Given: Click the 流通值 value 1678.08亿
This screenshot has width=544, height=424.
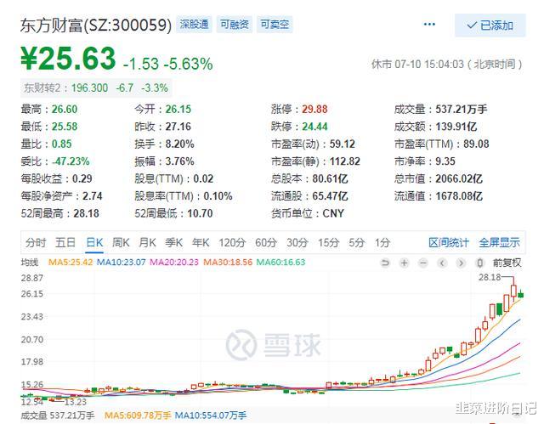Looking at the screenshot, I should [x=459, y=196].
